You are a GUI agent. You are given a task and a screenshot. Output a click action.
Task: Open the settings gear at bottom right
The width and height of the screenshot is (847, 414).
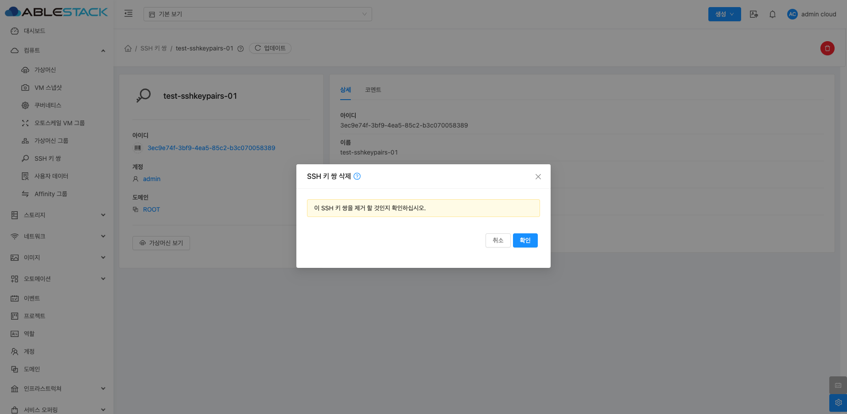[838, 402]
